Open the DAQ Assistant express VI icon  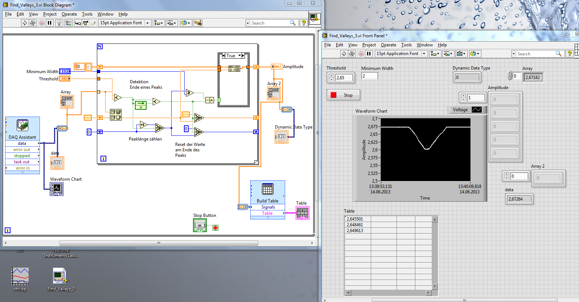(x=22, y=125)
